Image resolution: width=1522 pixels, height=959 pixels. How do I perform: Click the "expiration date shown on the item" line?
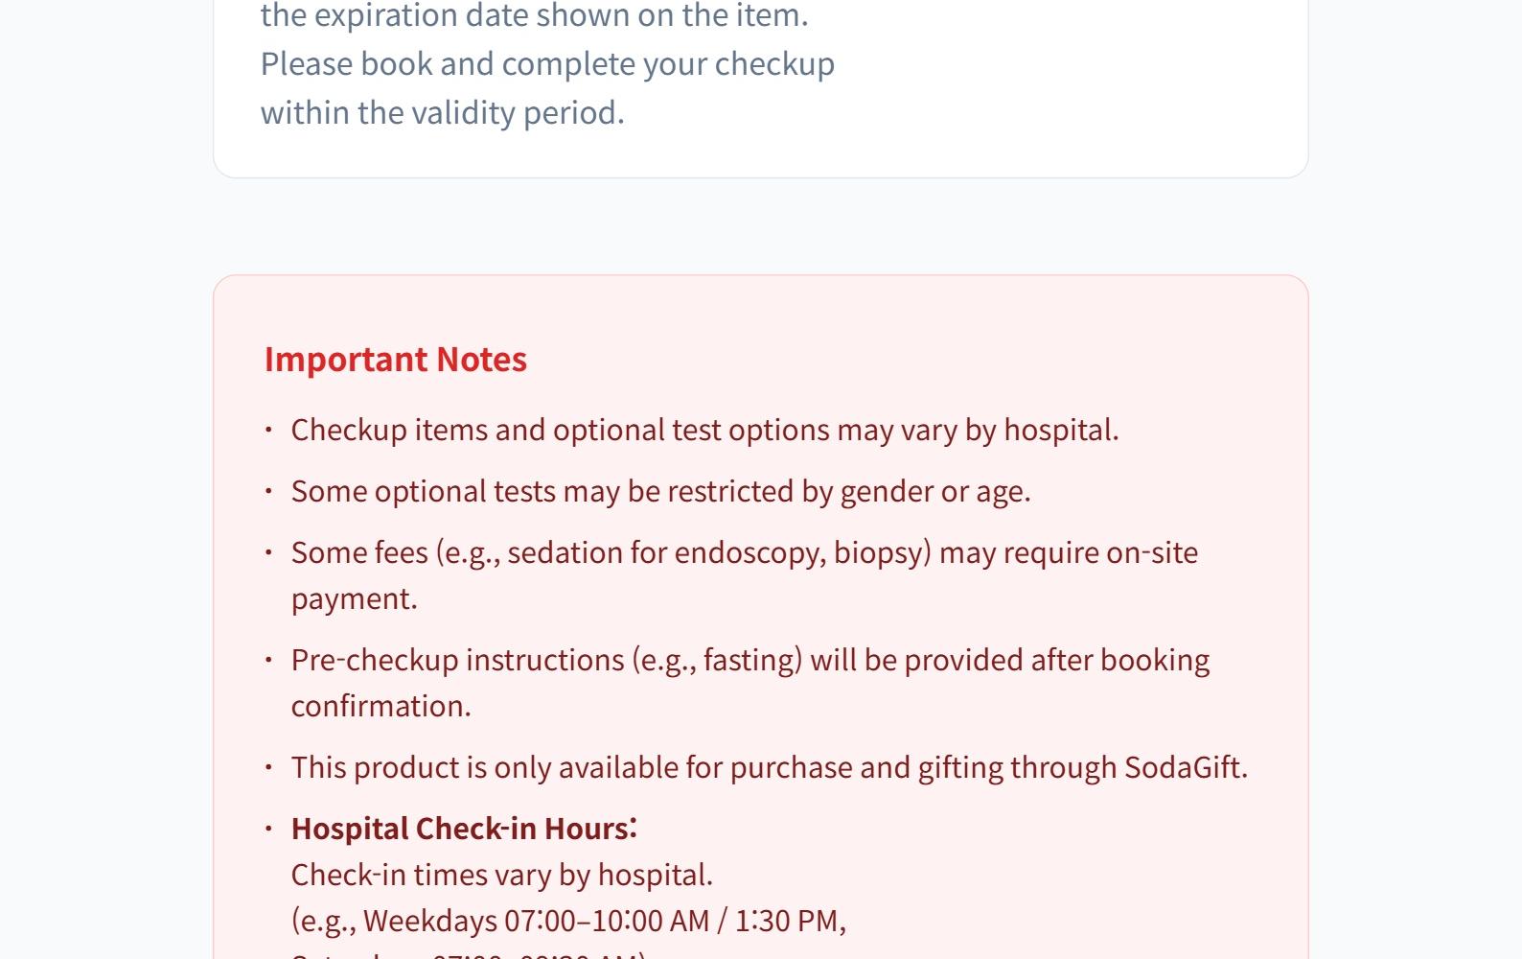coord(534,15)
